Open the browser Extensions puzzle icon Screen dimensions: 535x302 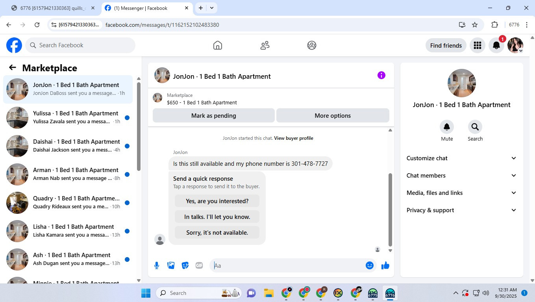point(494,25)
